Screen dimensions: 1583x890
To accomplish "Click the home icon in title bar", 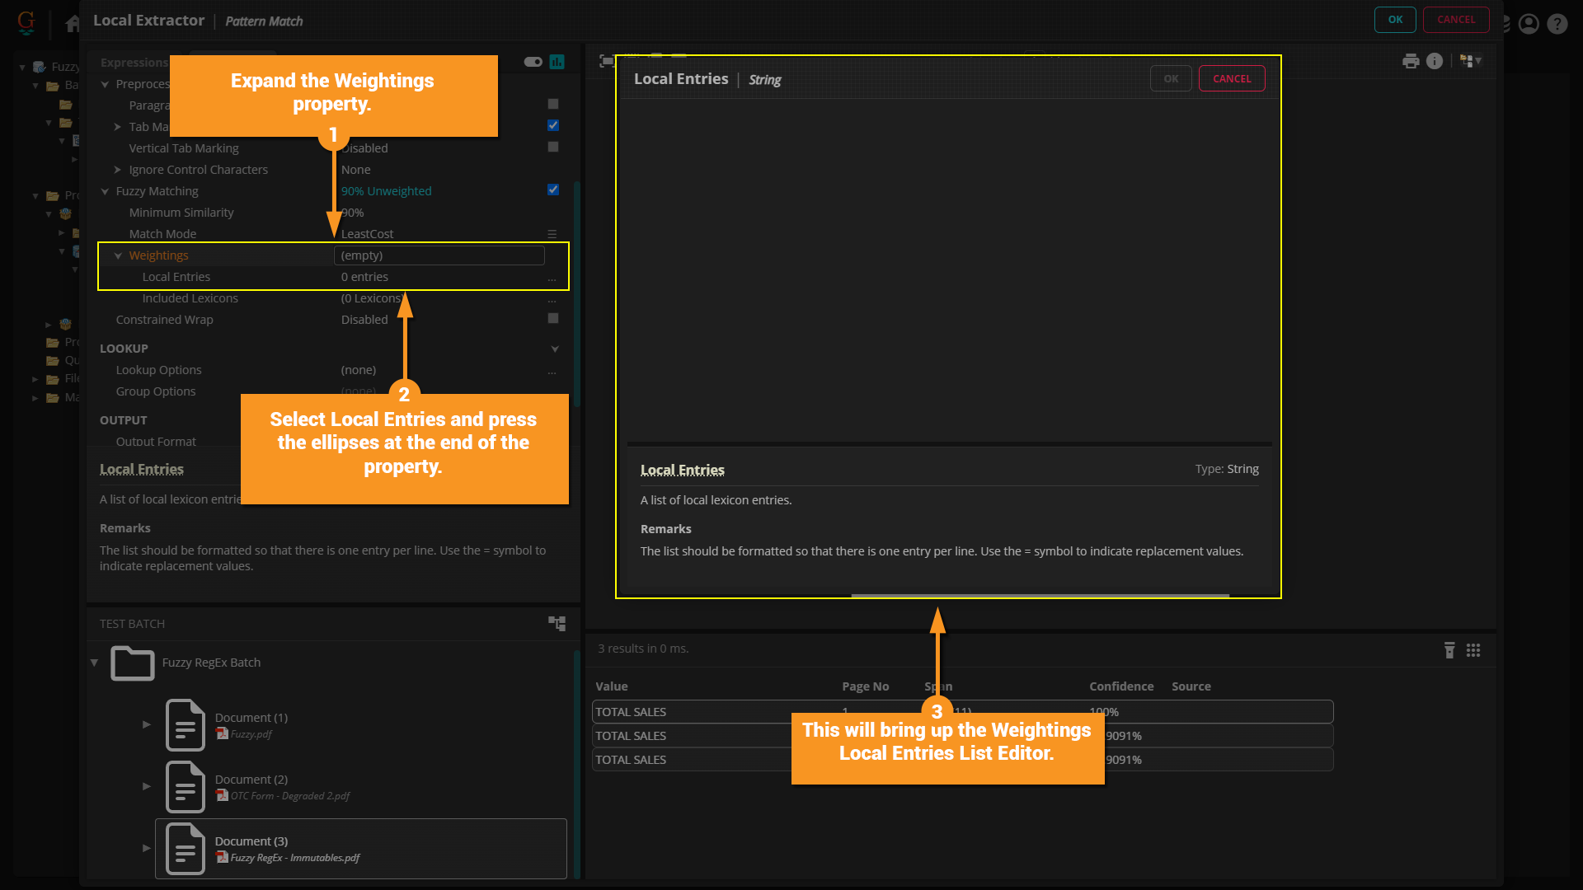I will pos(73,24).
